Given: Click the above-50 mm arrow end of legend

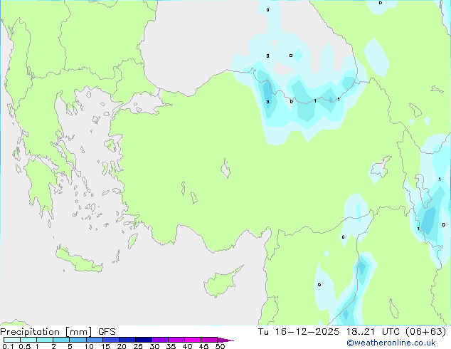Looking at the screenshot, I should coord(225,340).
